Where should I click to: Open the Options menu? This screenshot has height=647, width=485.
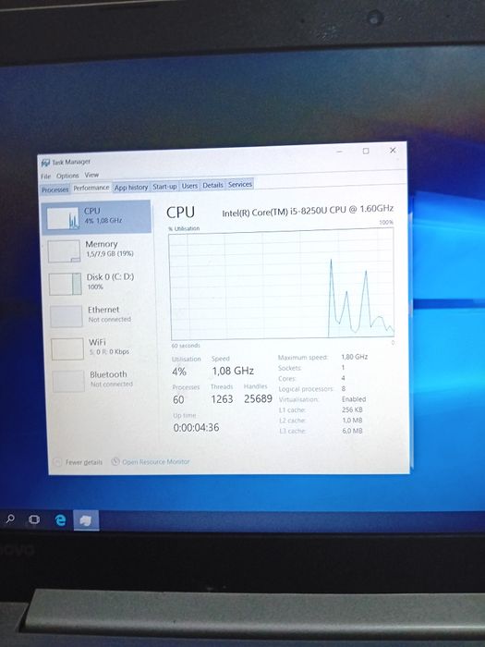pos(67,176)
